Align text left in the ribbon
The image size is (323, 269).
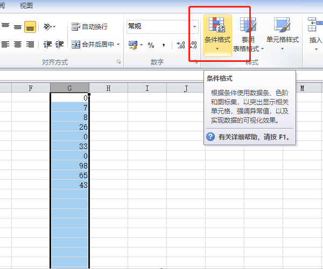[5, 44]
